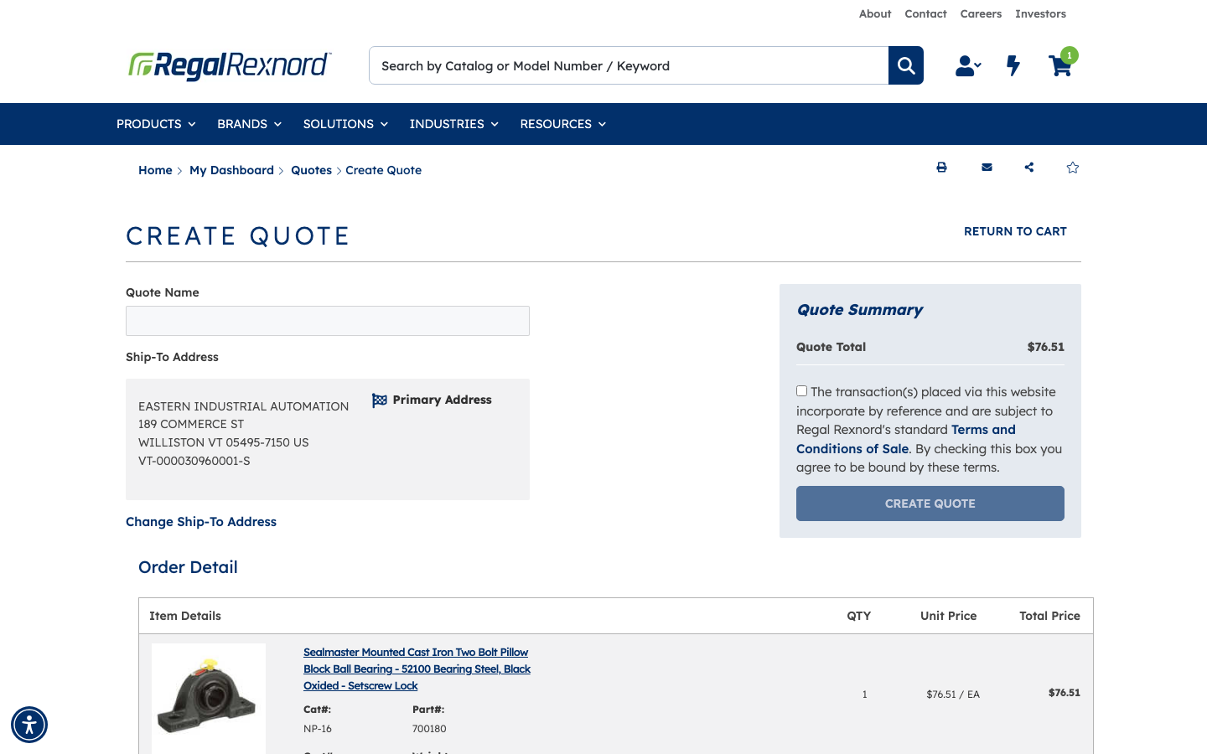
Task: Open the Careers page link
Action: pyautogui.click(x=981, y=13)
